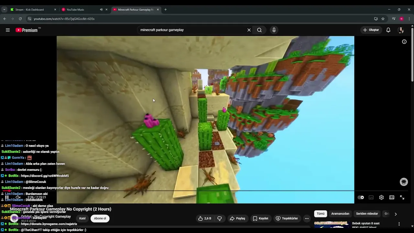The width and height of the screenshot is (414, 233).
Task: Open the YouTube hamburger guide menu
Action: 8,30
